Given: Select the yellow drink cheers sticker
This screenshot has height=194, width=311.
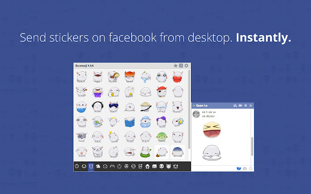Looking at the screenshot, I should point(178,122).
